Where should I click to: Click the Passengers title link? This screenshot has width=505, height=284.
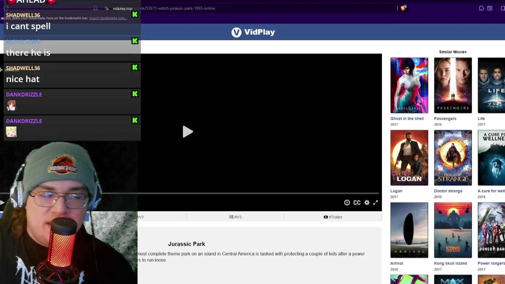445,118
